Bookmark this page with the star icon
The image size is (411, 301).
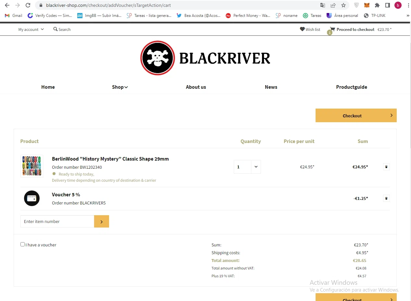[343, 5]
